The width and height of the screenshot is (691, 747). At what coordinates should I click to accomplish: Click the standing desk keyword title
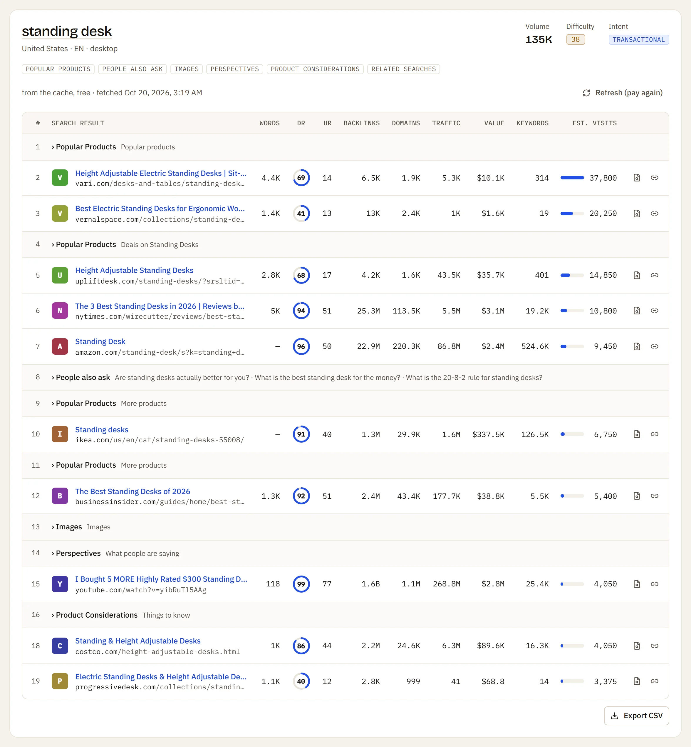[x=67, y=31]
